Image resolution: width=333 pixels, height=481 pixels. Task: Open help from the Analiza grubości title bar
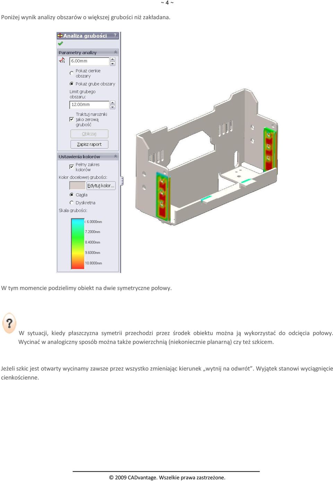[115, 35]
